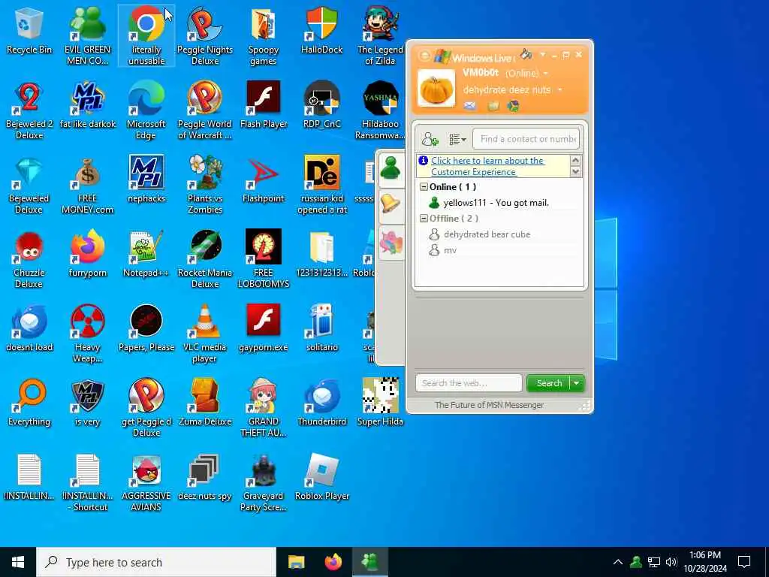
Task: Click the Messenger taskbar button
Action: click(x=370, y=562)
